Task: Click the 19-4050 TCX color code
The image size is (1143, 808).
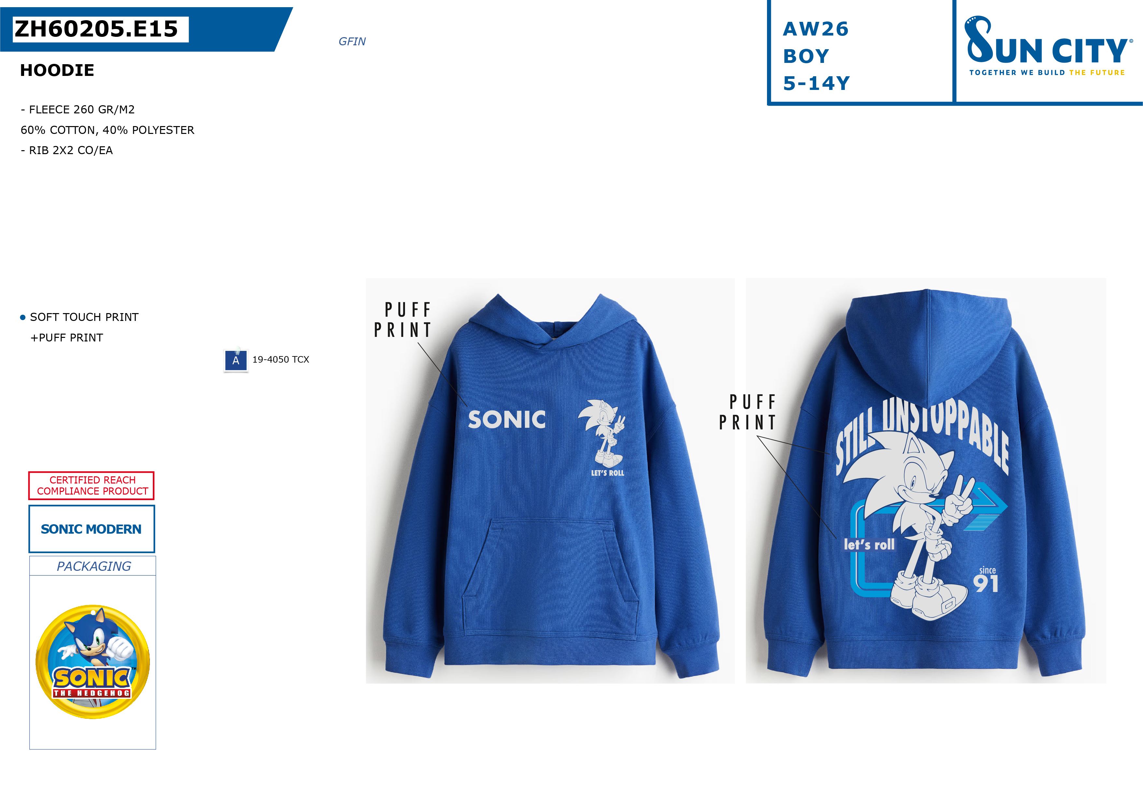Action: (x=281, y=359)
